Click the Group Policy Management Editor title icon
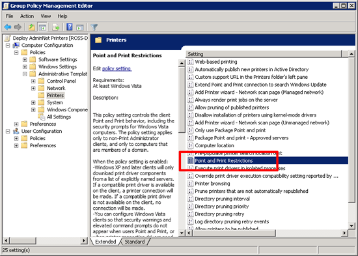The width and height of the screenshot is (358, 256). point(6,6)
